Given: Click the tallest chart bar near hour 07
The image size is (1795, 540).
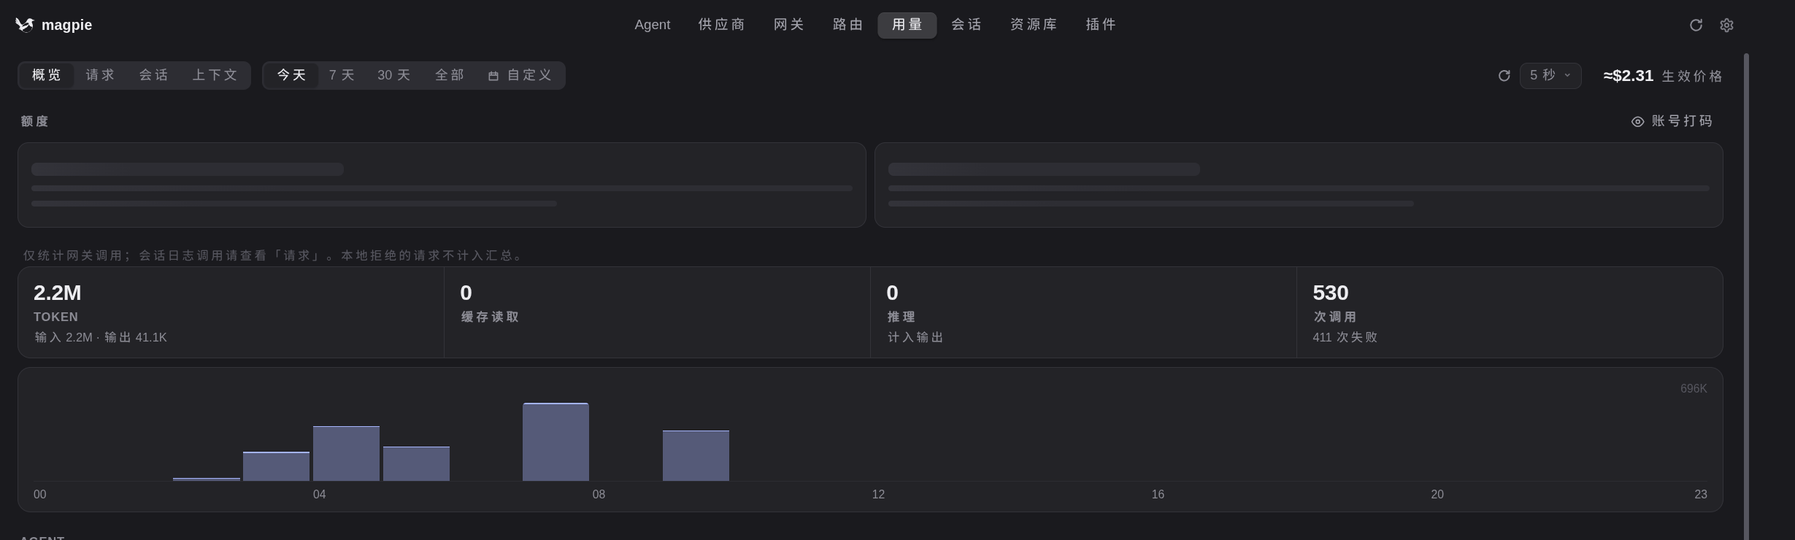Looking at the screenshot, I should (x=556, y=441).
